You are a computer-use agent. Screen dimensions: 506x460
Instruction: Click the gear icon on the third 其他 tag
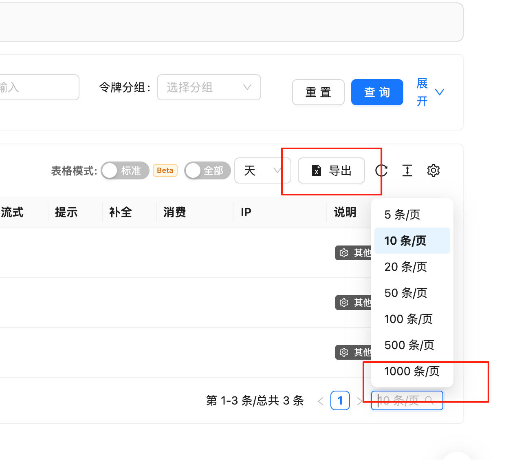(x=343, y=352)
